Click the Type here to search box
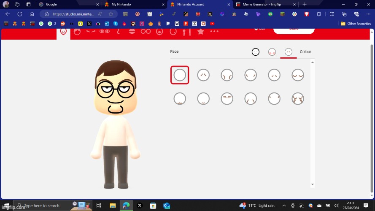Screen dimensions: 375x211 pyautogui.click(x=53, y=206)
